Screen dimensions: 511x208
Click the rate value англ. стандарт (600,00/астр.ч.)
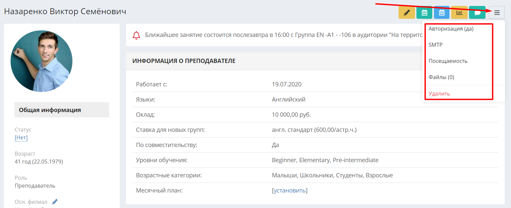[x=314, y=130]
